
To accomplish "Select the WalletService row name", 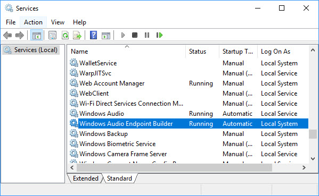I will 98,63.
